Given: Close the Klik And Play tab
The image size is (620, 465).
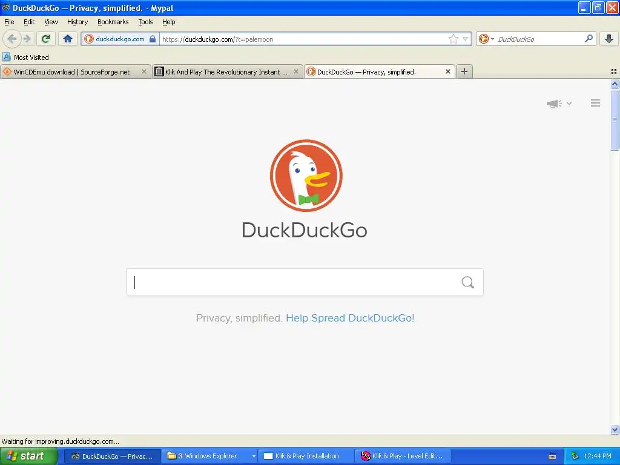Looking at the screenshot, I should click(x=295, y=71).
